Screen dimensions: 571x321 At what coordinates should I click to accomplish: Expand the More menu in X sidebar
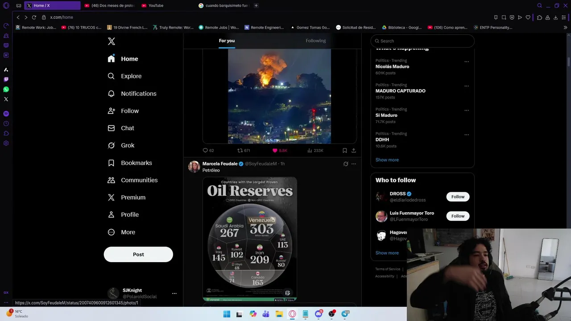coord(122,232)
